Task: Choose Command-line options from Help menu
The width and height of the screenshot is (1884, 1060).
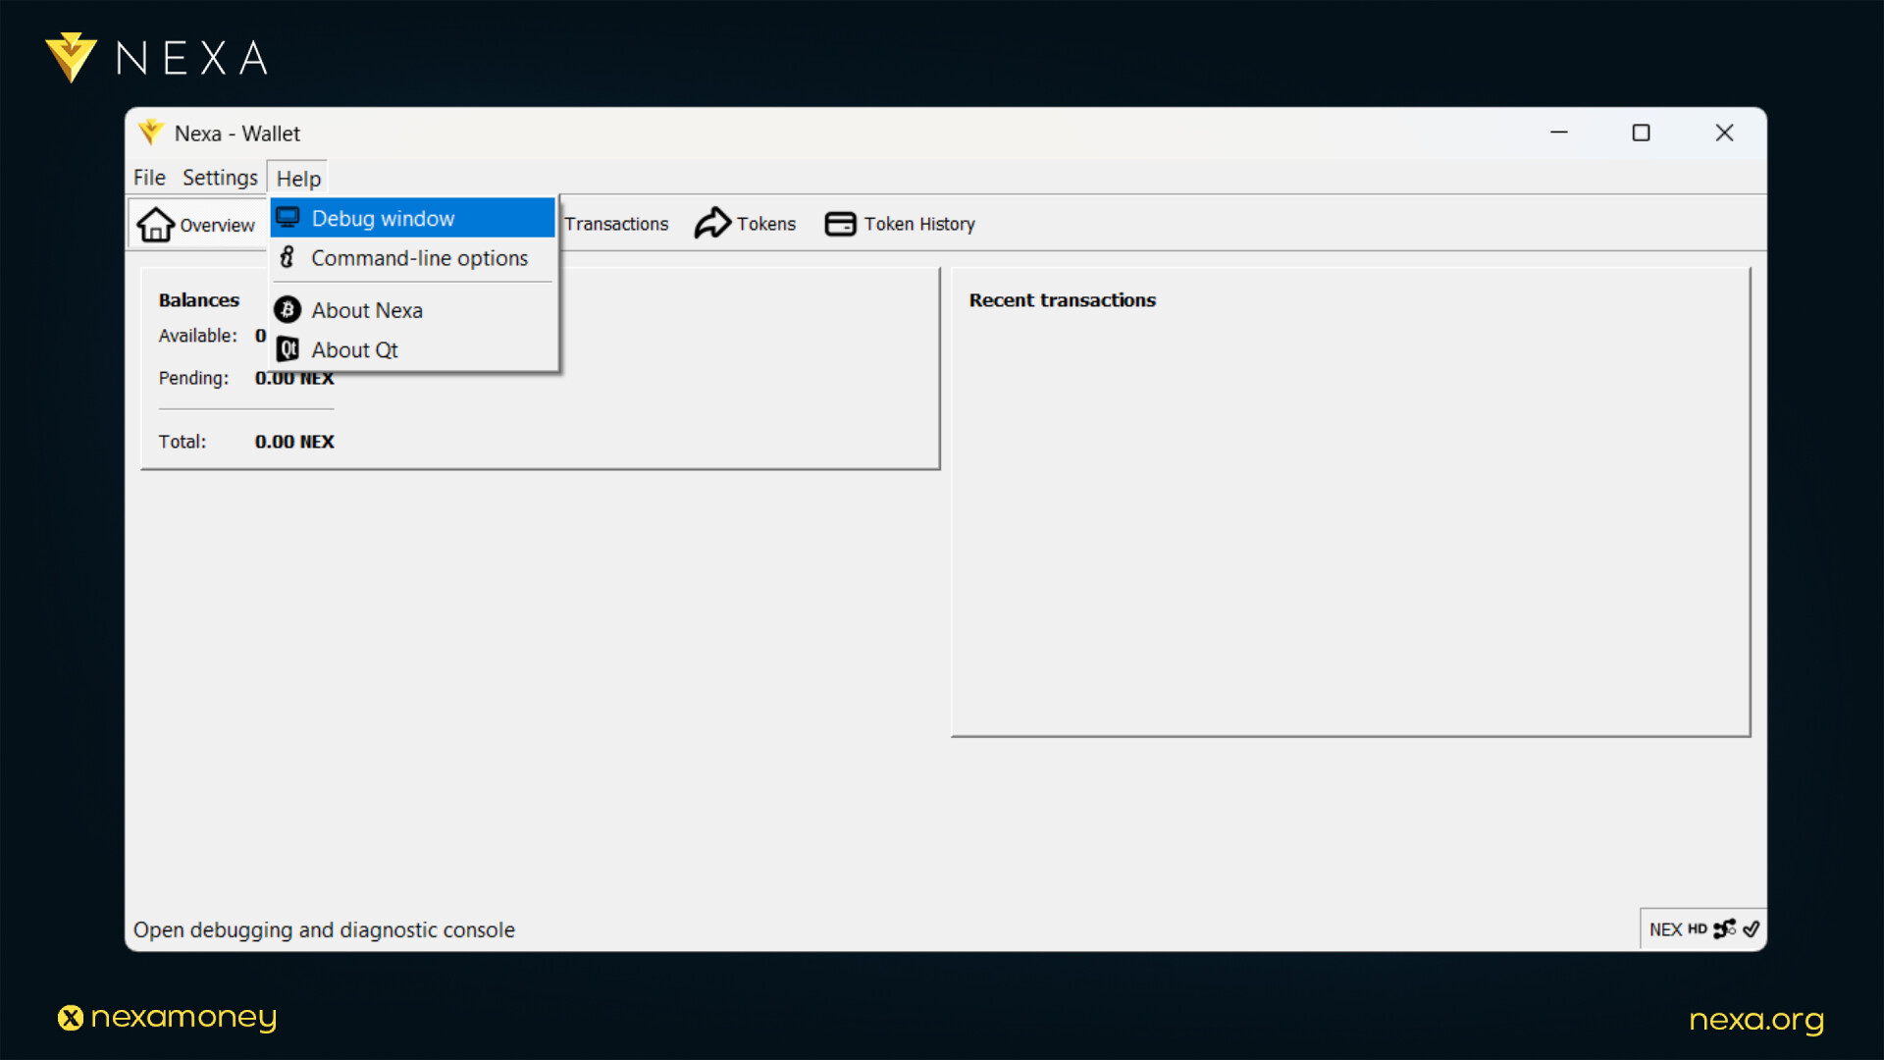Action: tap(413, 258)
